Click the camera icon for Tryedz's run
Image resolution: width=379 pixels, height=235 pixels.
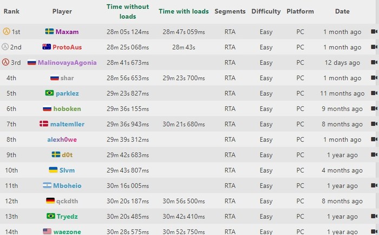pos(374,216)
